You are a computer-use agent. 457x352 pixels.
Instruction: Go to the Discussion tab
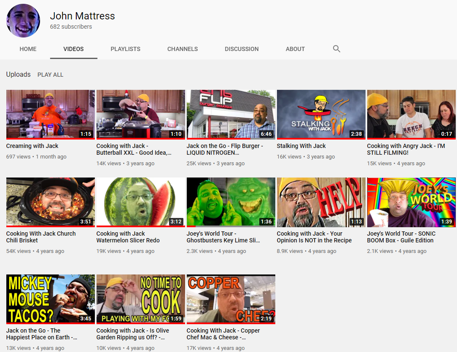point(242,49)
